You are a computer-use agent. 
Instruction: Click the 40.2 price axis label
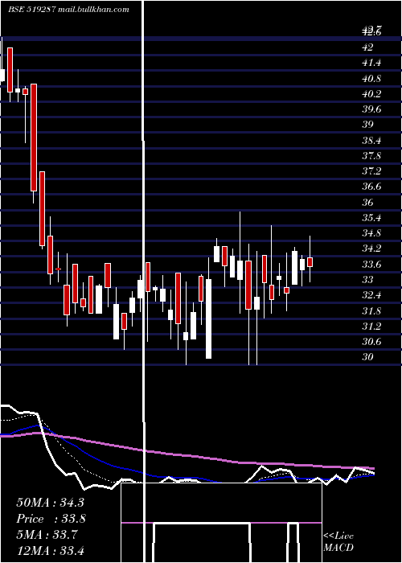tap(371, 94)
